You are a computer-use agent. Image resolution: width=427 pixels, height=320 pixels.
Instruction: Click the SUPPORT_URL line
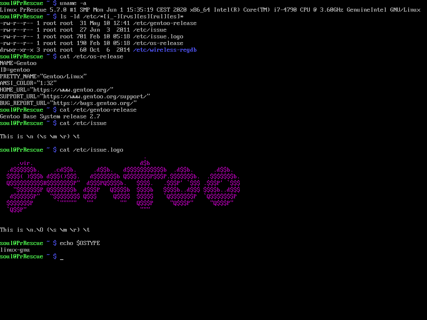point(75,97)
